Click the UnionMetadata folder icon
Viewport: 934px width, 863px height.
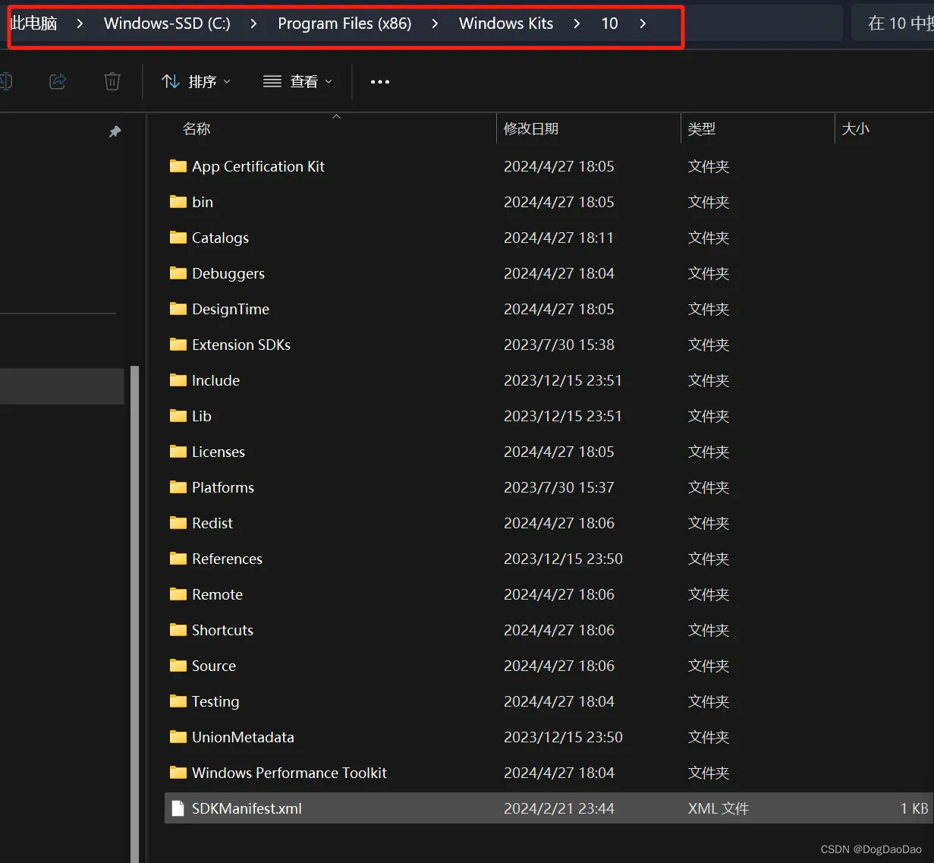[x=178, y=737]
